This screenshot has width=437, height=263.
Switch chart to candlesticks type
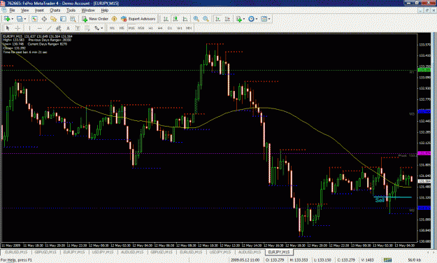[x=175, y=19]
